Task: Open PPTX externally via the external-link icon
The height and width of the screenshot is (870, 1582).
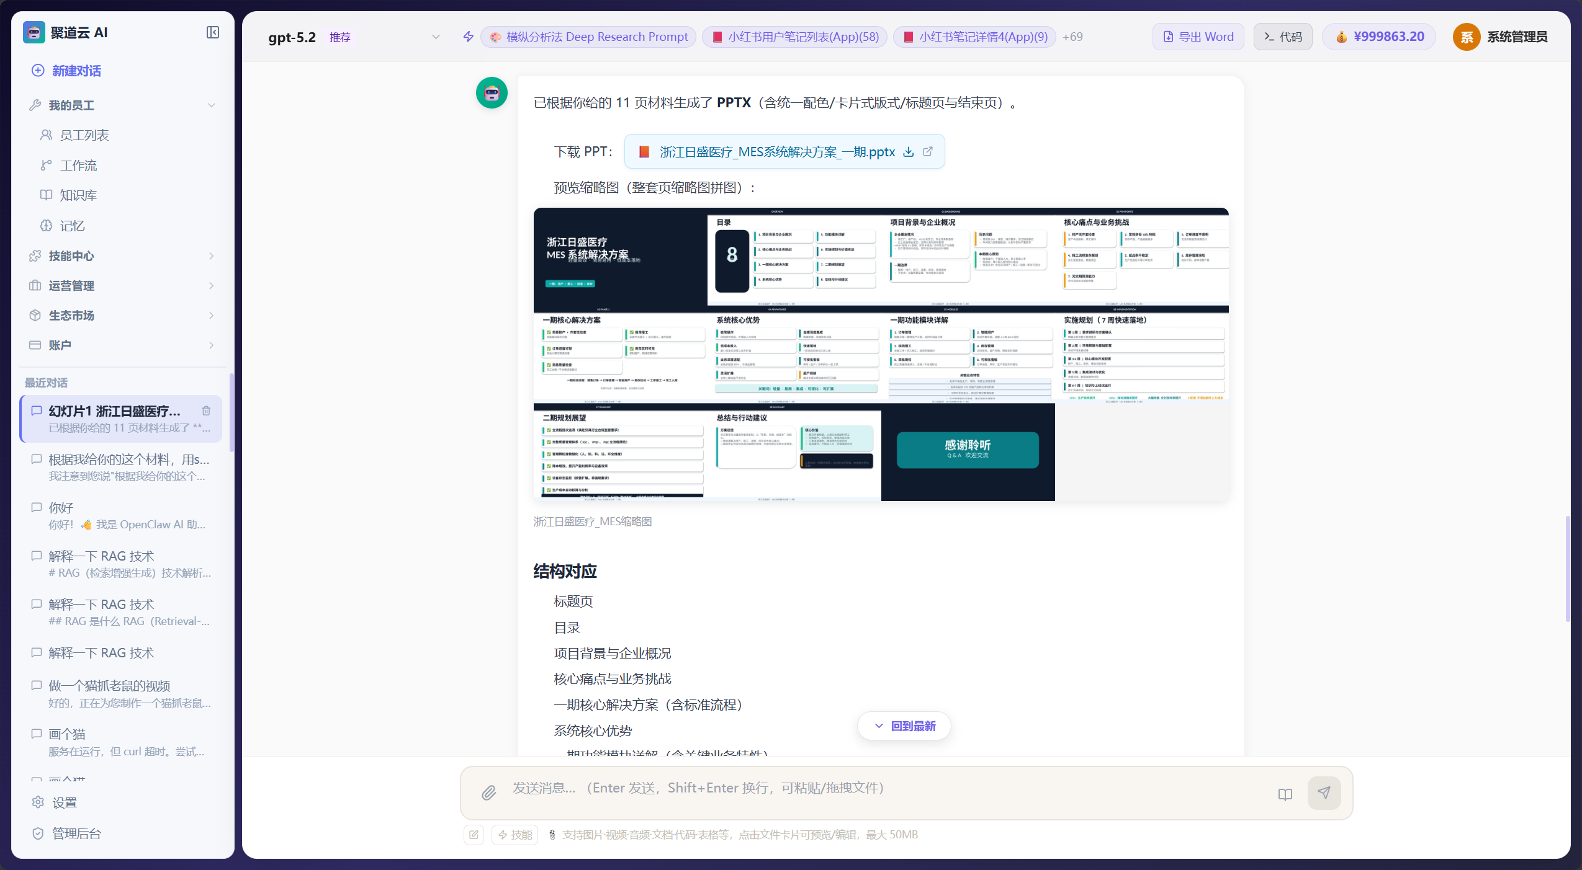Action: (928, 151)
